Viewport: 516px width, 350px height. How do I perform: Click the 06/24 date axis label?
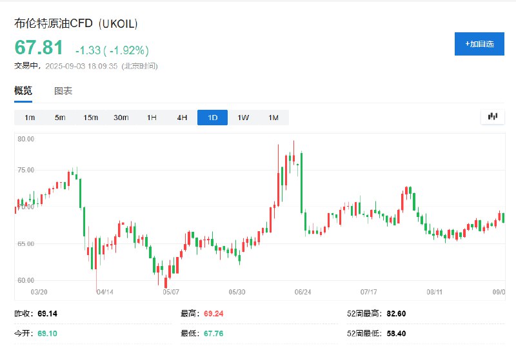pyautogui.click(x=303, y=292)
